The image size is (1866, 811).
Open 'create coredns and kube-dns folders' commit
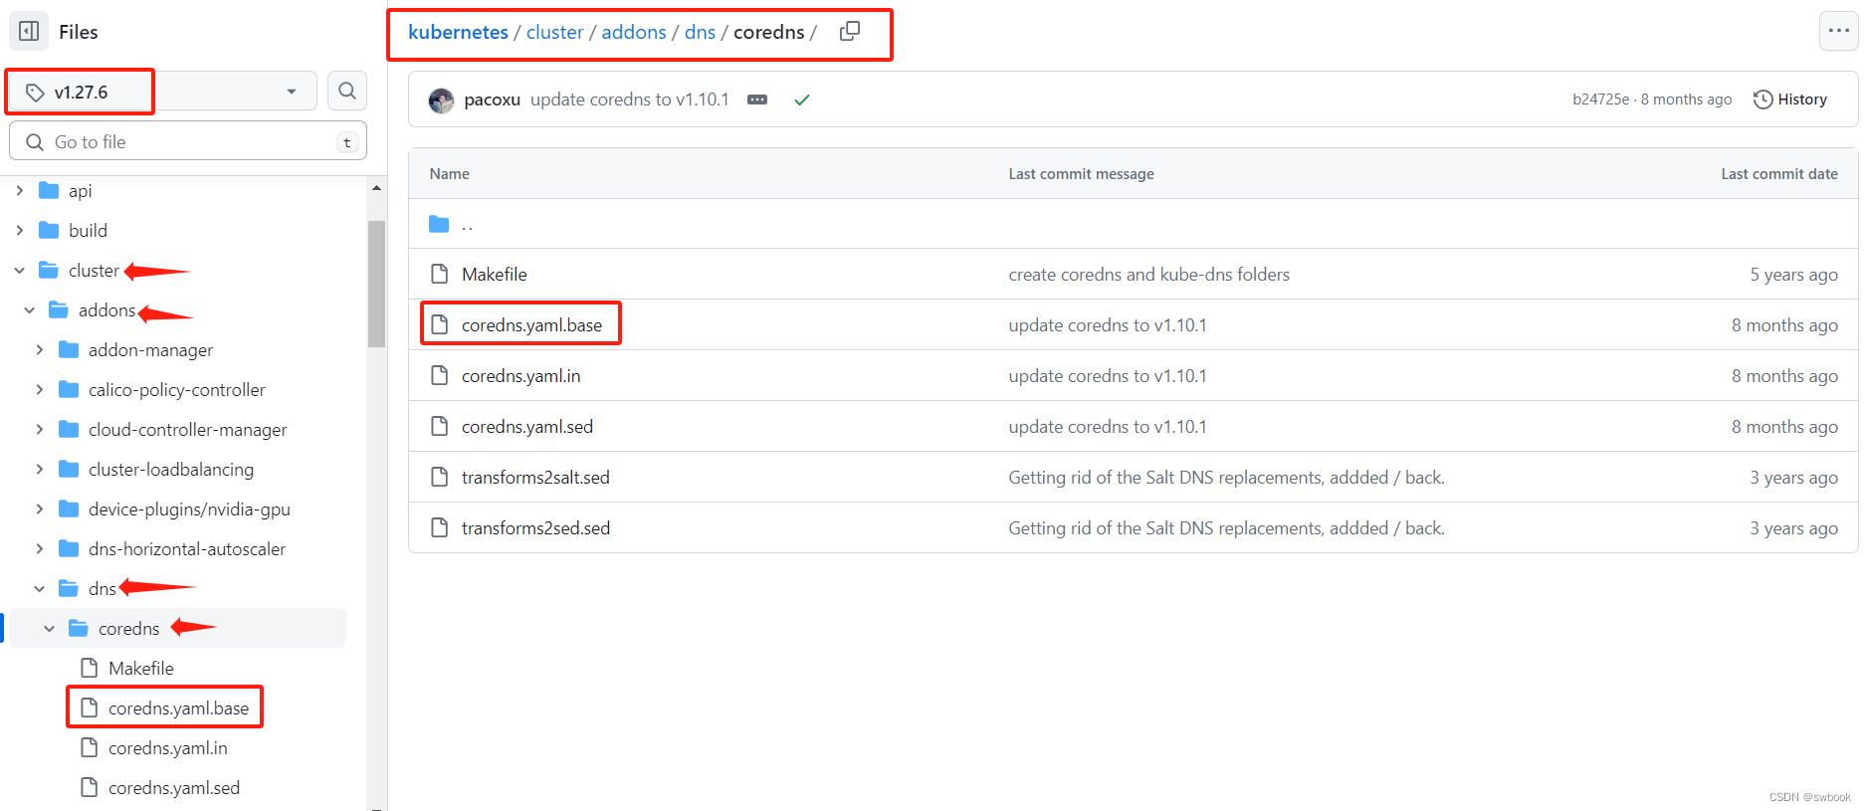tap(1148, 274)
